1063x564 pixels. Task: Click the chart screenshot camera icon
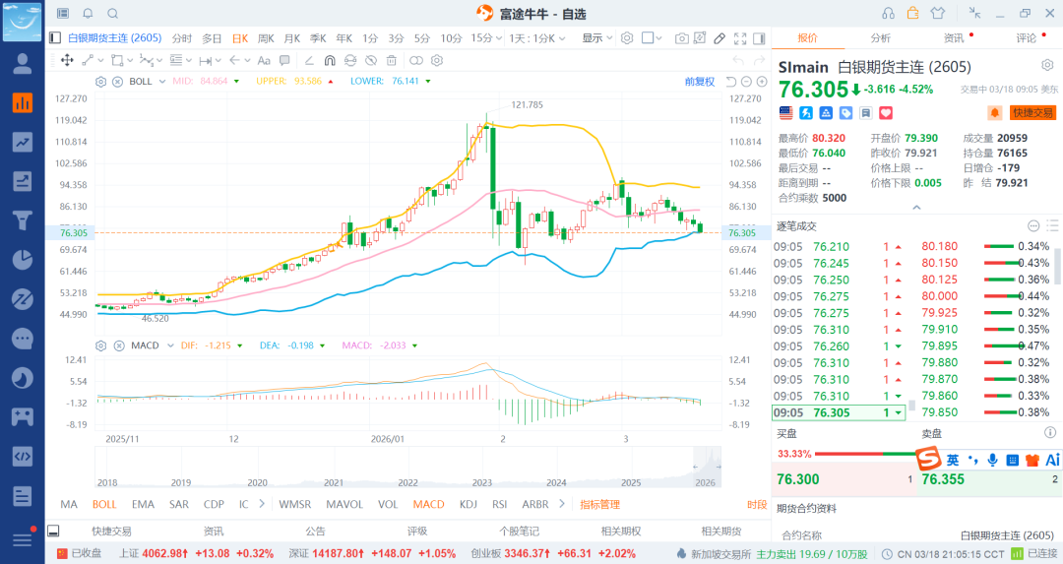coord(682,38)
